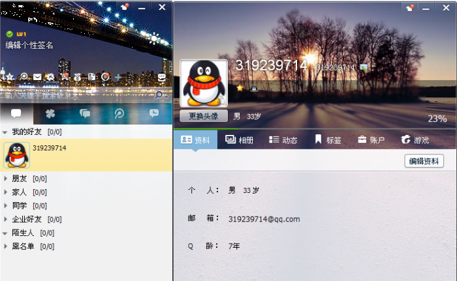Switch to the Weibo tab in main panel
This screenshot has width=457, height=281.
click(119, 113)
